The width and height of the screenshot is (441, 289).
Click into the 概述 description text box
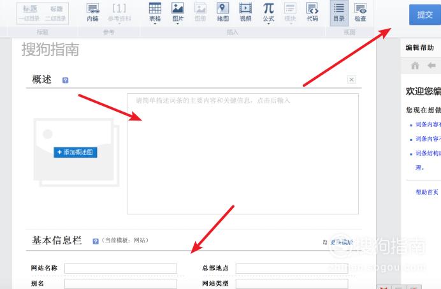[x=243, y=154]
